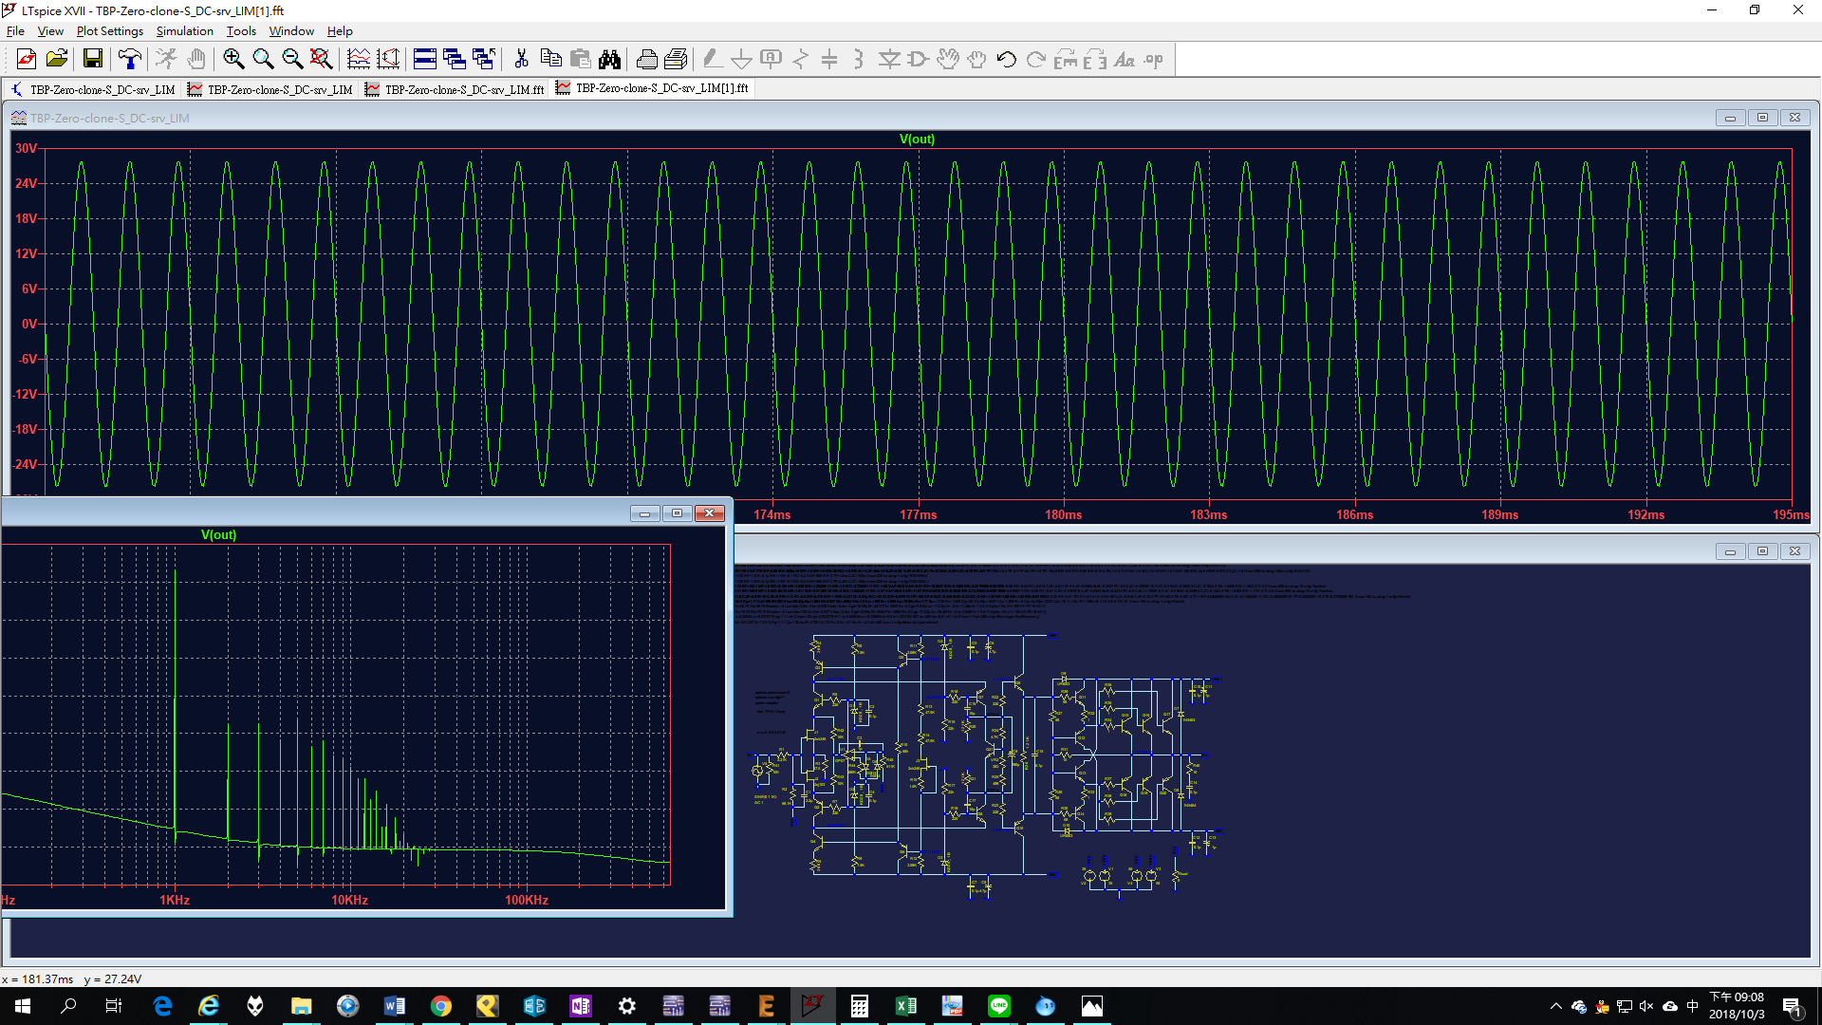Tile windows horizontally icon
This screenshot has width=1822, height=1025.
coord(425,59)
